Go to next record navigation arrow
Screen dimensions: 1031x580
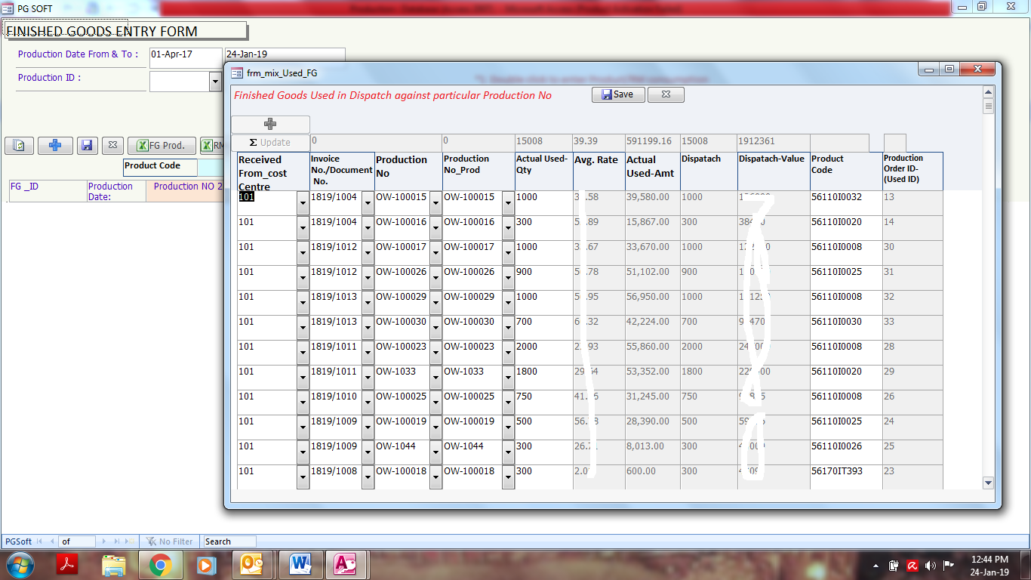point(105,541)
